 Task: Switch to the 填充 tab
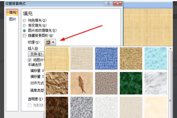click(x=13, y=13)
